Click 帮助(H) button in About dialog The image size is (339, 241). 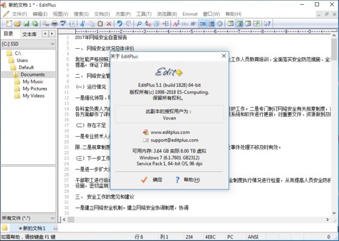(188, 180)
